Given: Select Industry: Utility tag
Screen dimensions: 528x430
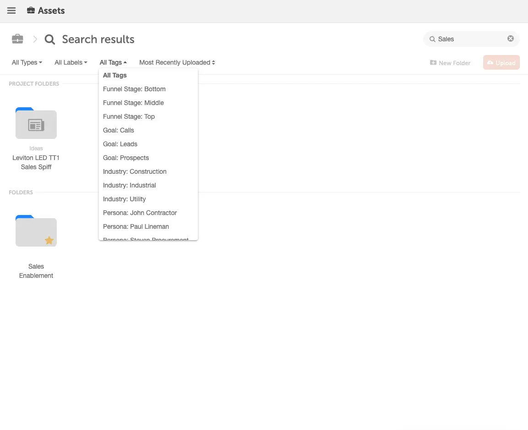Looking at the screenshot, I should [148, 199].
